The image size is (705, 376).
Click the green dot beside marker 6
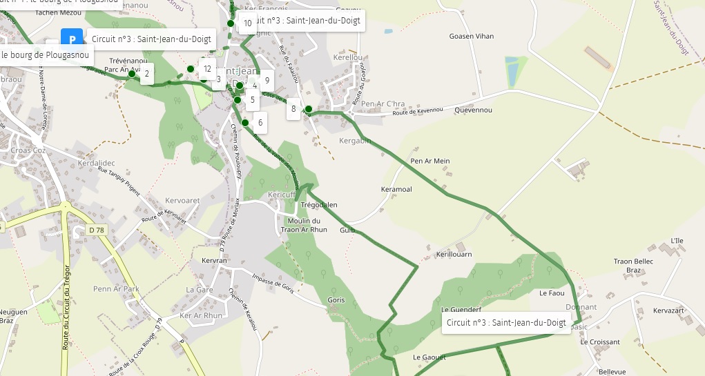245,123
